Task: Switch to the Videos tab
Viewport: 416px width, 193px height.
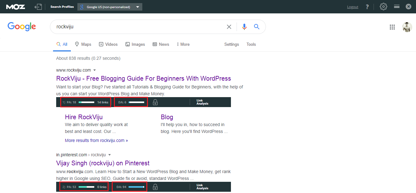Action: [x=108, y=45]
